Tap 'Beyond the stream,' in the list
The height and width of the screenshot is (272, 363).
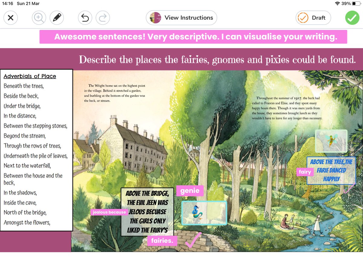point(25,136)
